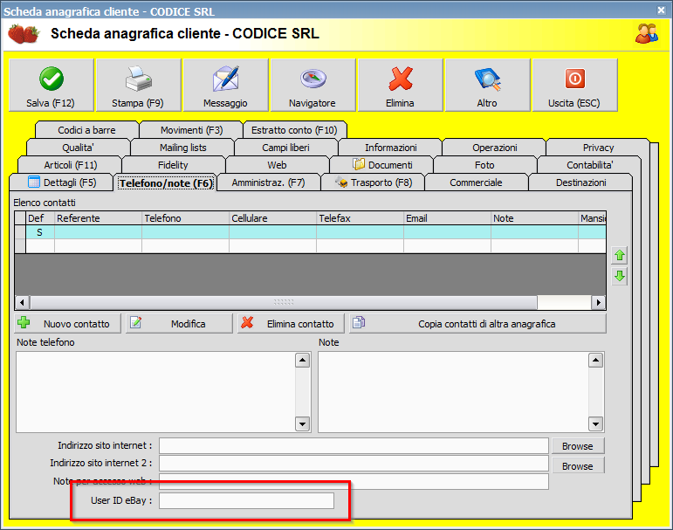Click the Modifica contact button

point(179,323)
